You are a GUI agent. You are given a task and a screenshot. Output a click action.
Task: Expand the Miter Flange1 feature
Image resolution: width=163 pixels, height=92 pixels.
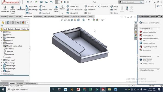pos(2,66)
